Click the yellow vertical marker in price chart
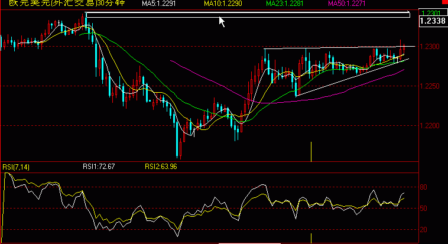The width and height of the screenshot is (448, 244). (311, 151)
